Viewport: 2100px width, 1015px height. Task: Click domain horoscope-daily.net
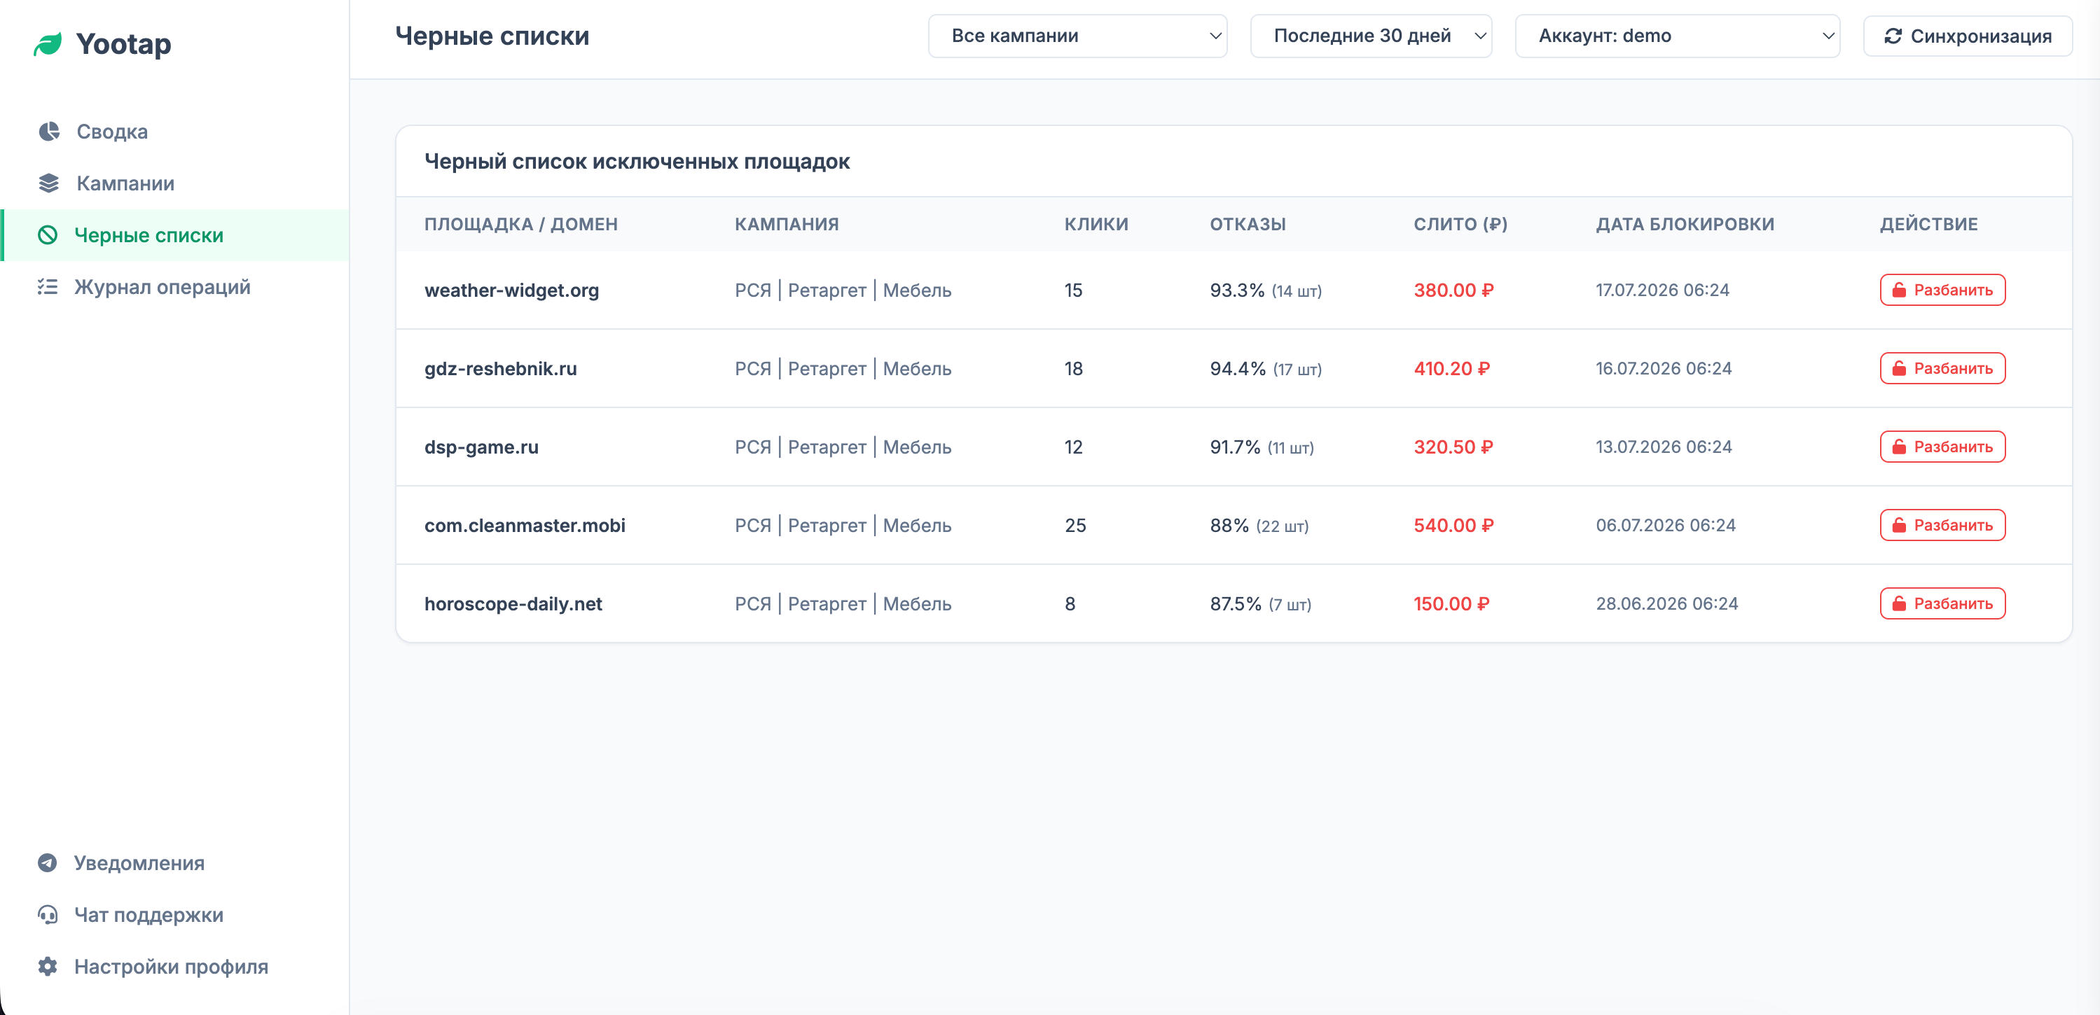tap(513, 603)
